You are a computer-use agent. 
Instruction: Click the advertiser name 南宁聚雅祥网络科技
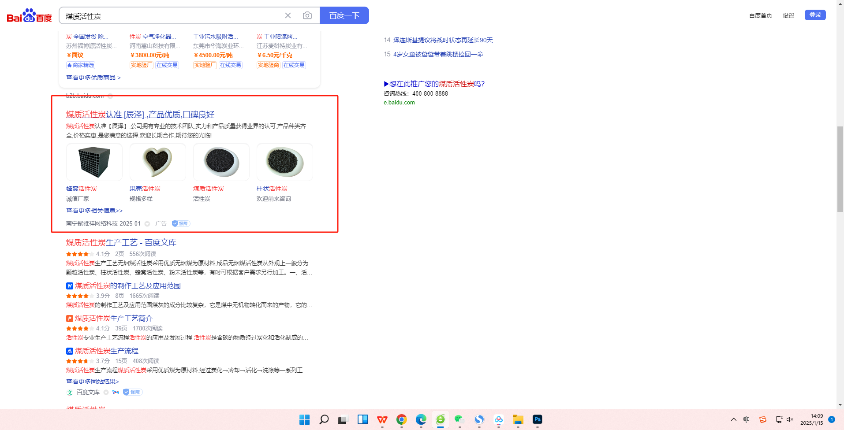coord(92,223)
